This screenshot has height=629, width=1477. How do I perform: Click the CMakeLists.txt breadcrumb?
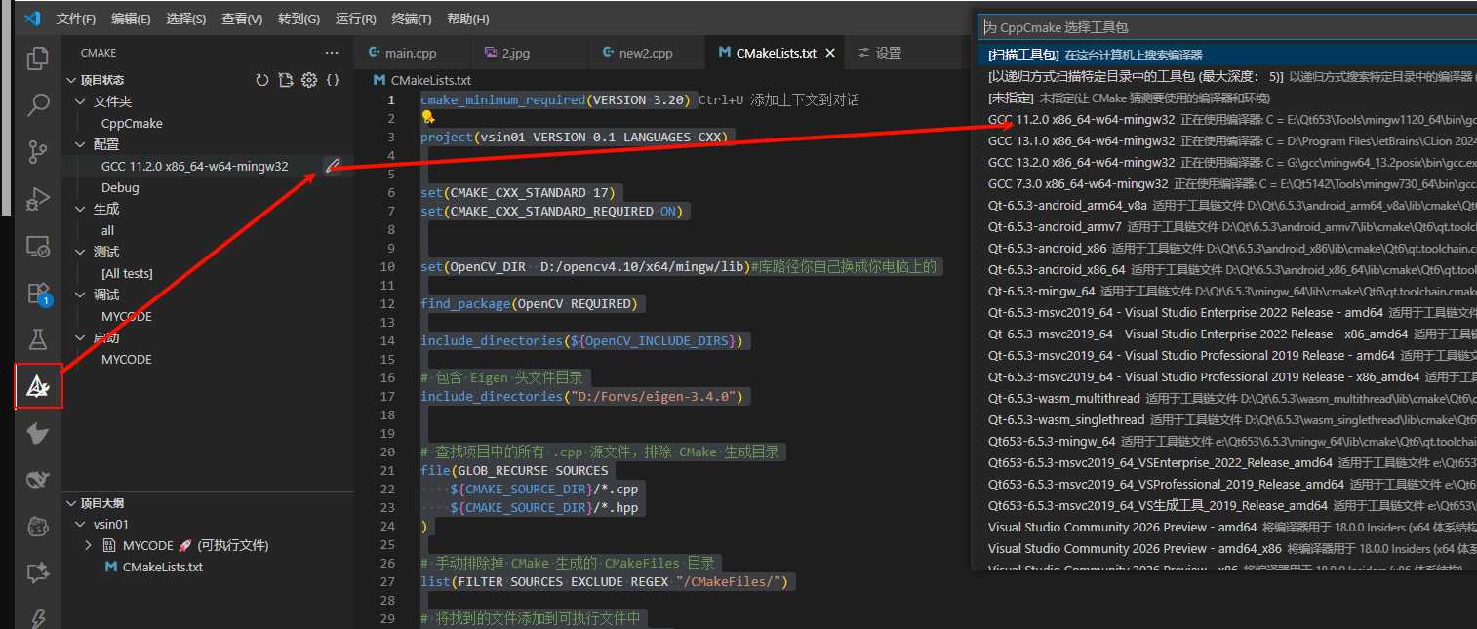click(x=430, y=80)
